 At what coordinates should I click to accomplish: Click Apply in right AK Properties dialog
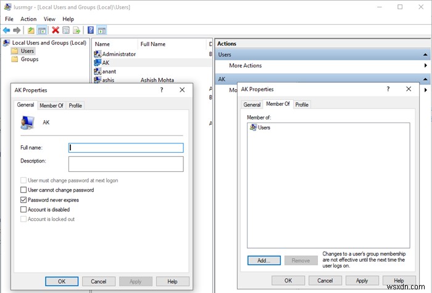point(362,281)
